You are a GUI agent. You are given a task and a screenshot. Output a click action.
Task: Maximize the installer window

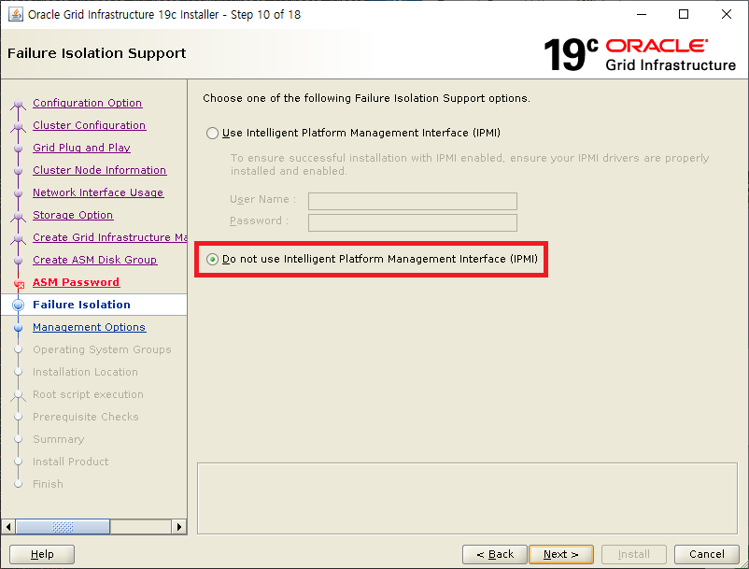tap(684, 14)
